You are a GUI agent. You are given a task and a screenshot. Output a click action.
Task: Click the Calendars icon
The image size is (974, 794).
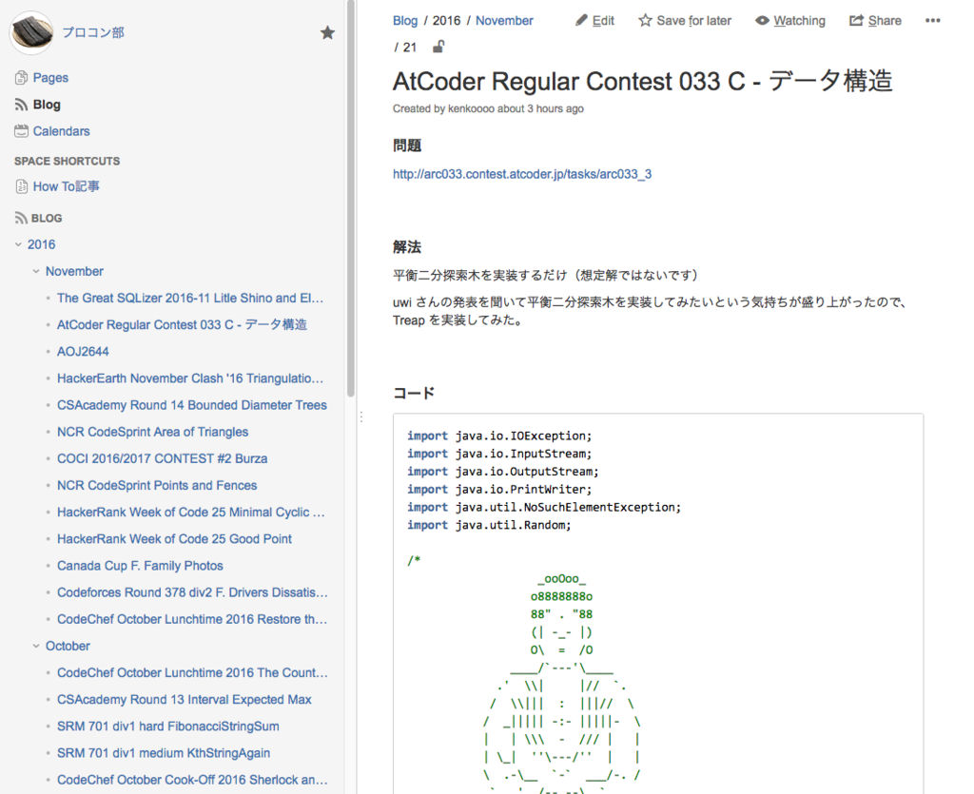click(x=21, y=131)
